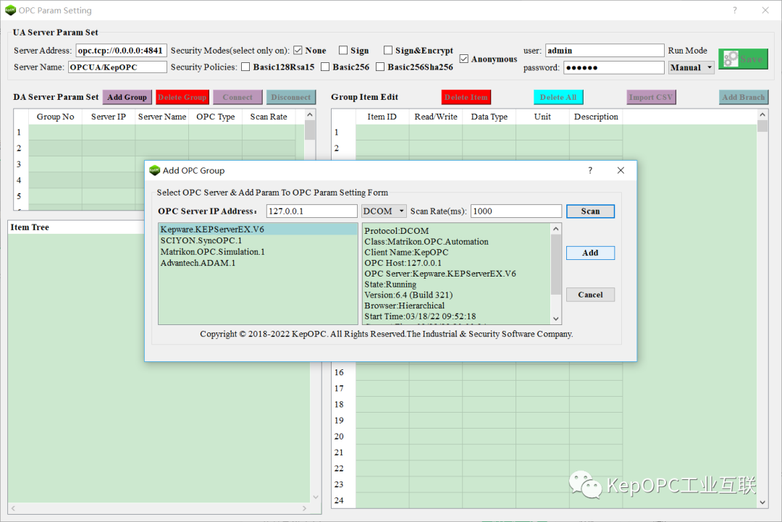Click the Import CSV button
The image size is (782, 522).
coord(651,97)
